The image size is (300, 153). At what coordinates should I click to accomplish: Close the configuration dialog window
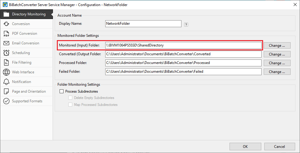(295, 4)
